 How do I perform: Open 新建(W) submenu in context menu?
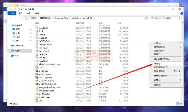point(166,80)
